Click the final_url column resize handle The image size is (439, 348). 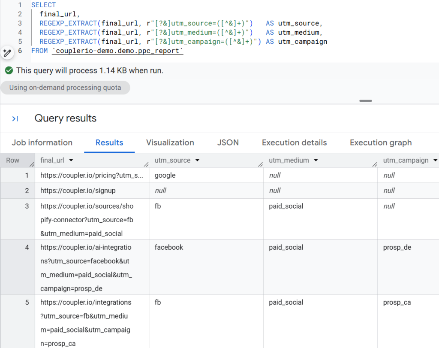pyautogui.click(x=146, y=164)
